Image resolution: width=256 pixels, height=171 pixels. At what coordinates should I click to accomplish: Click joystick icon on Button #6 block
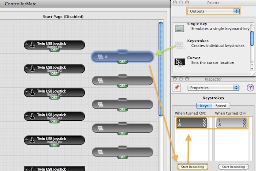[x=33, y=45]
